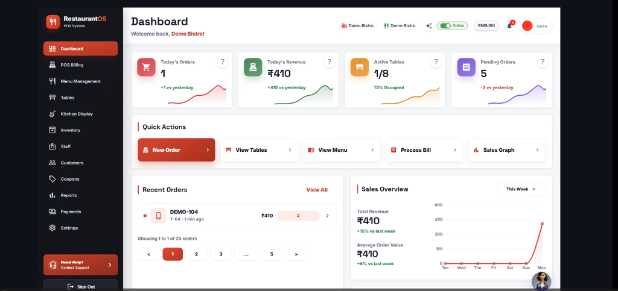The width and height of the screenshot is (618, 291).
Task: Click the Today's Orders cart icon
Action: [x=146, y=67]
